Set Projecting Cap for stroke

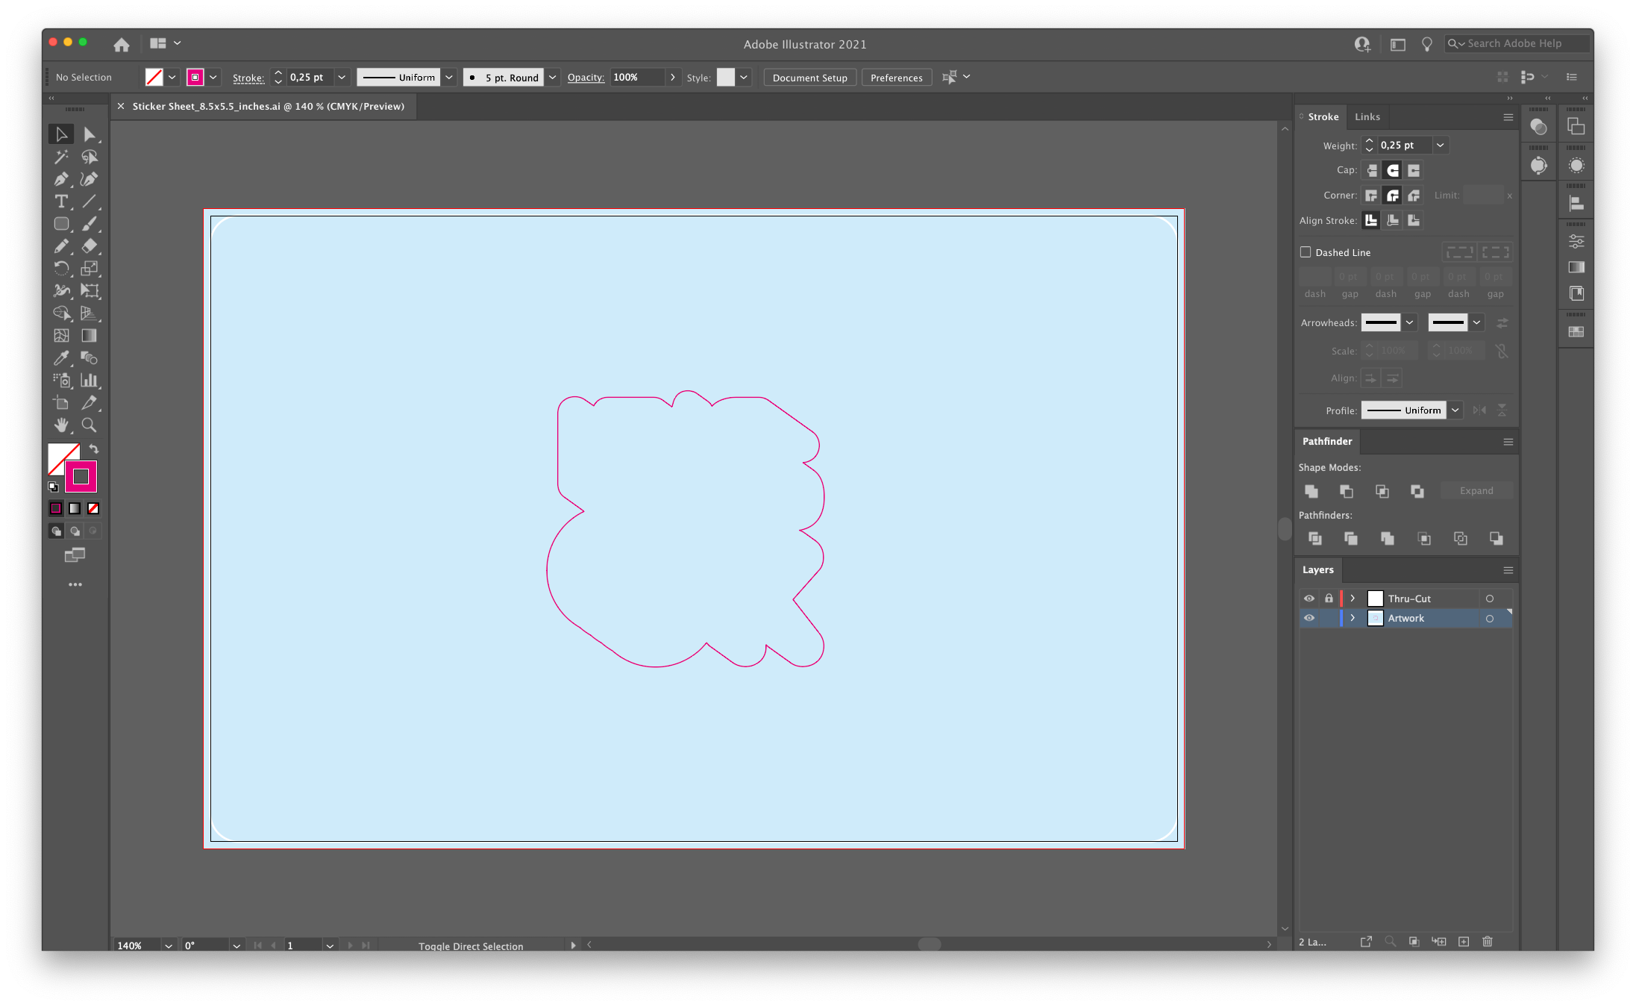[x=1414, y=171]
